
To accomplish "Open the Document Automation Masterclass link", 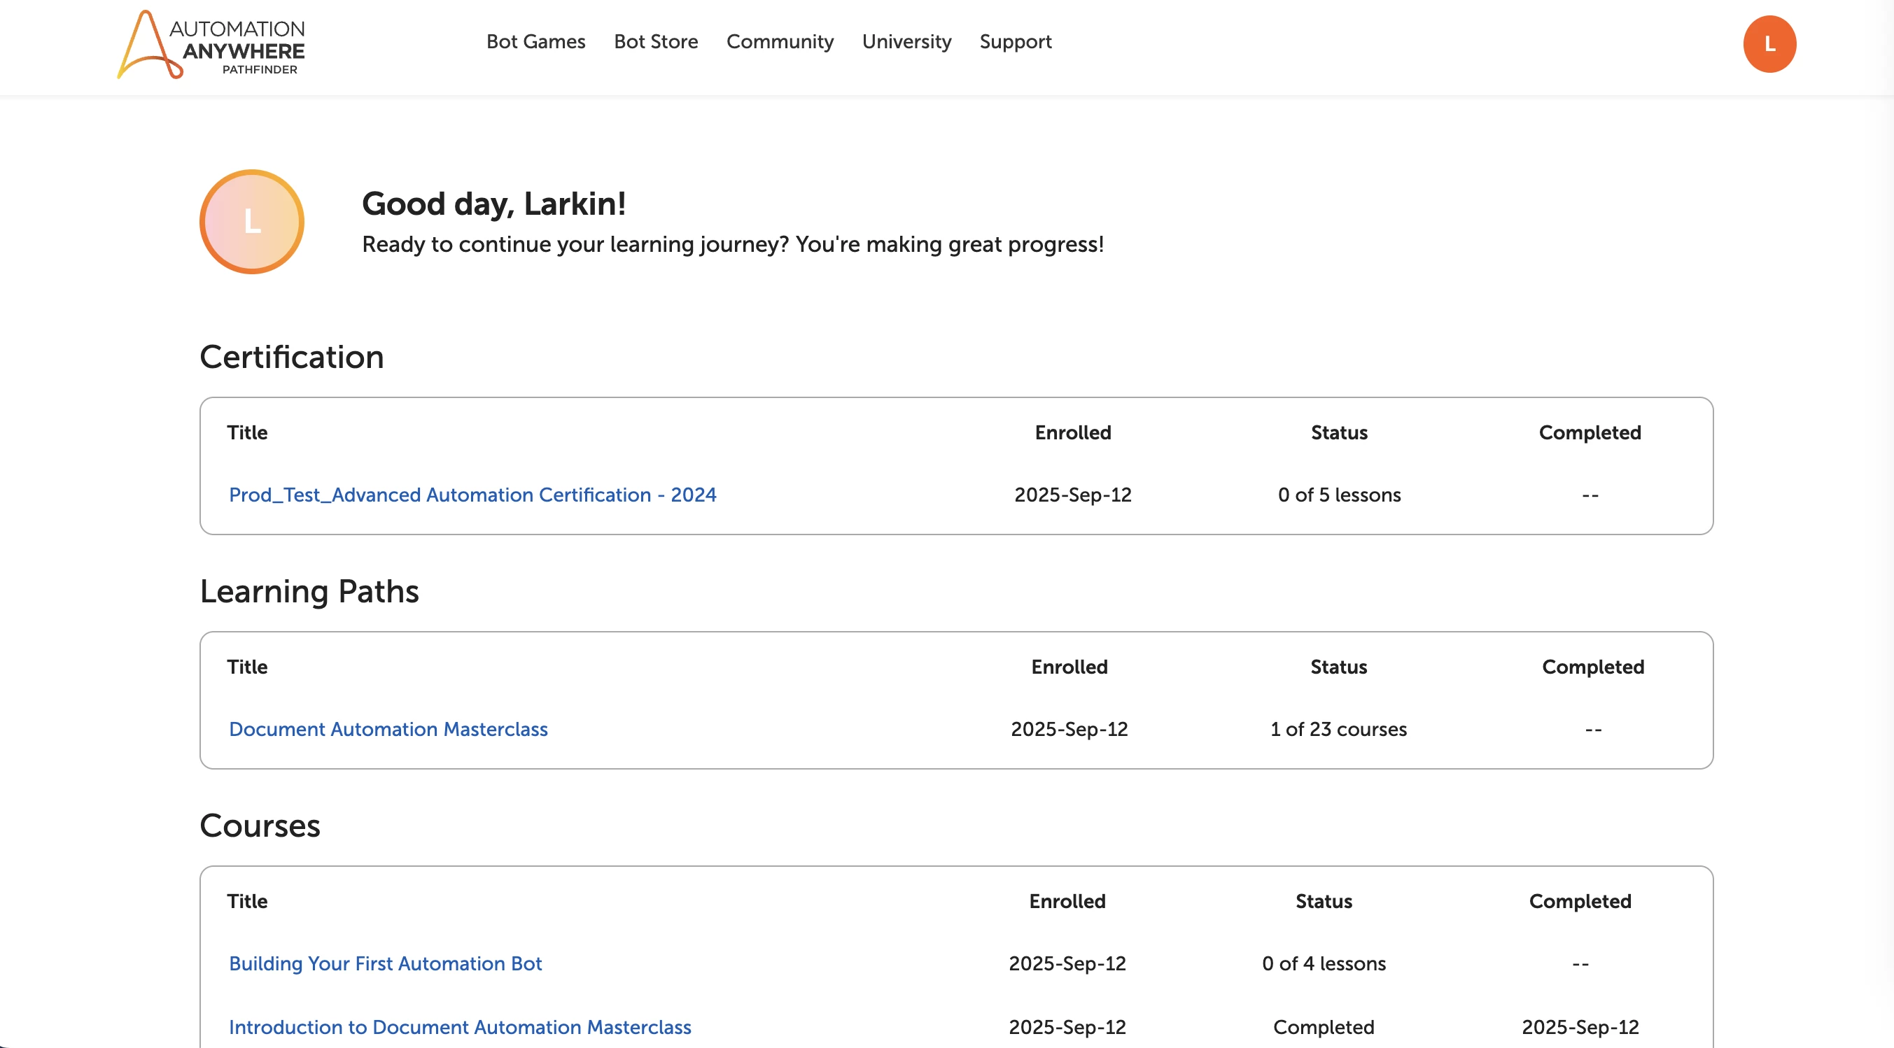I will point(388,729).
